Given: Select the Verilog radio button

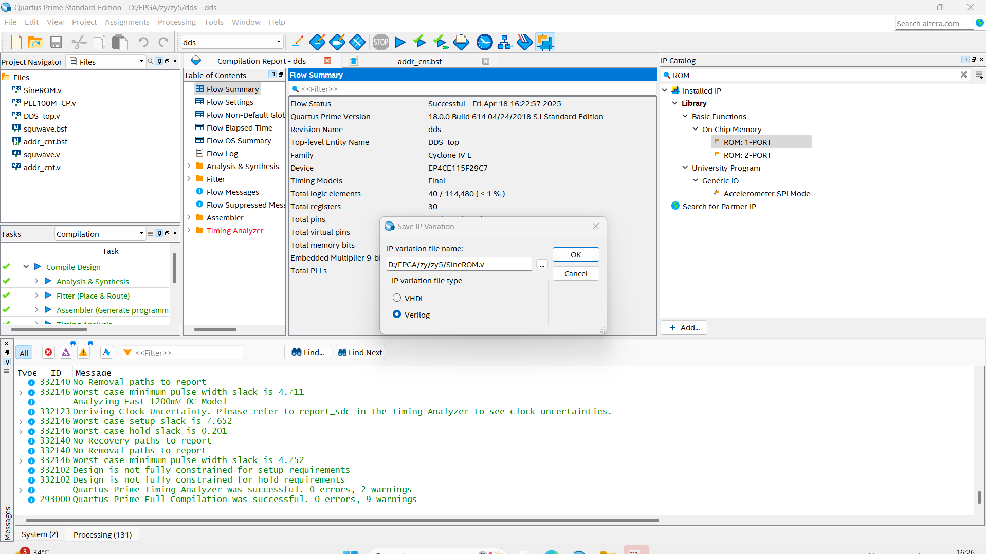Looking at the screenshot, I should point(397,314).
